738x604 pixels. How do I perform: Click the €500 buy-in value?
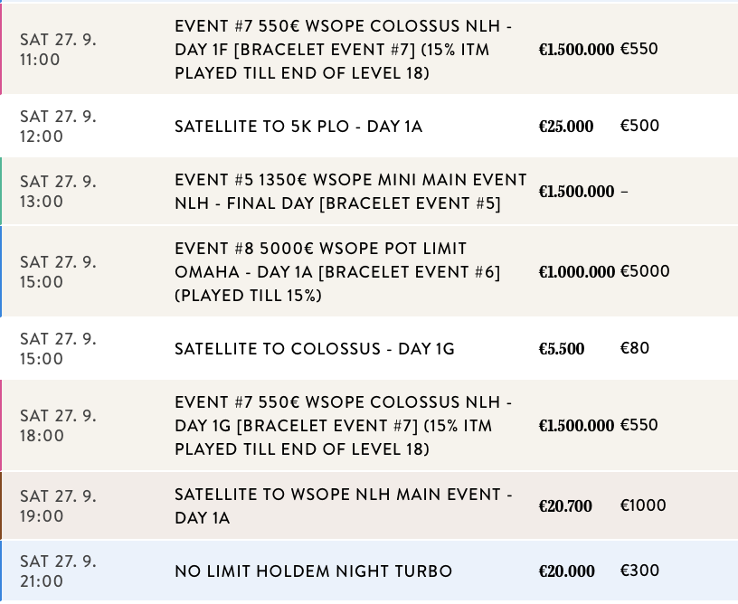point(639,126)
